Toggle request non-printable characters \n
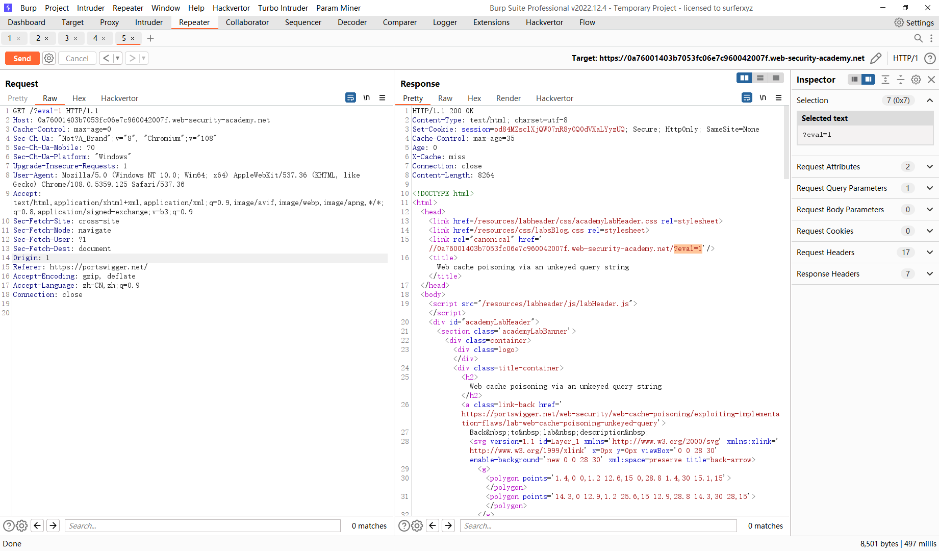The image size is (939, 551). click(366, 97)
